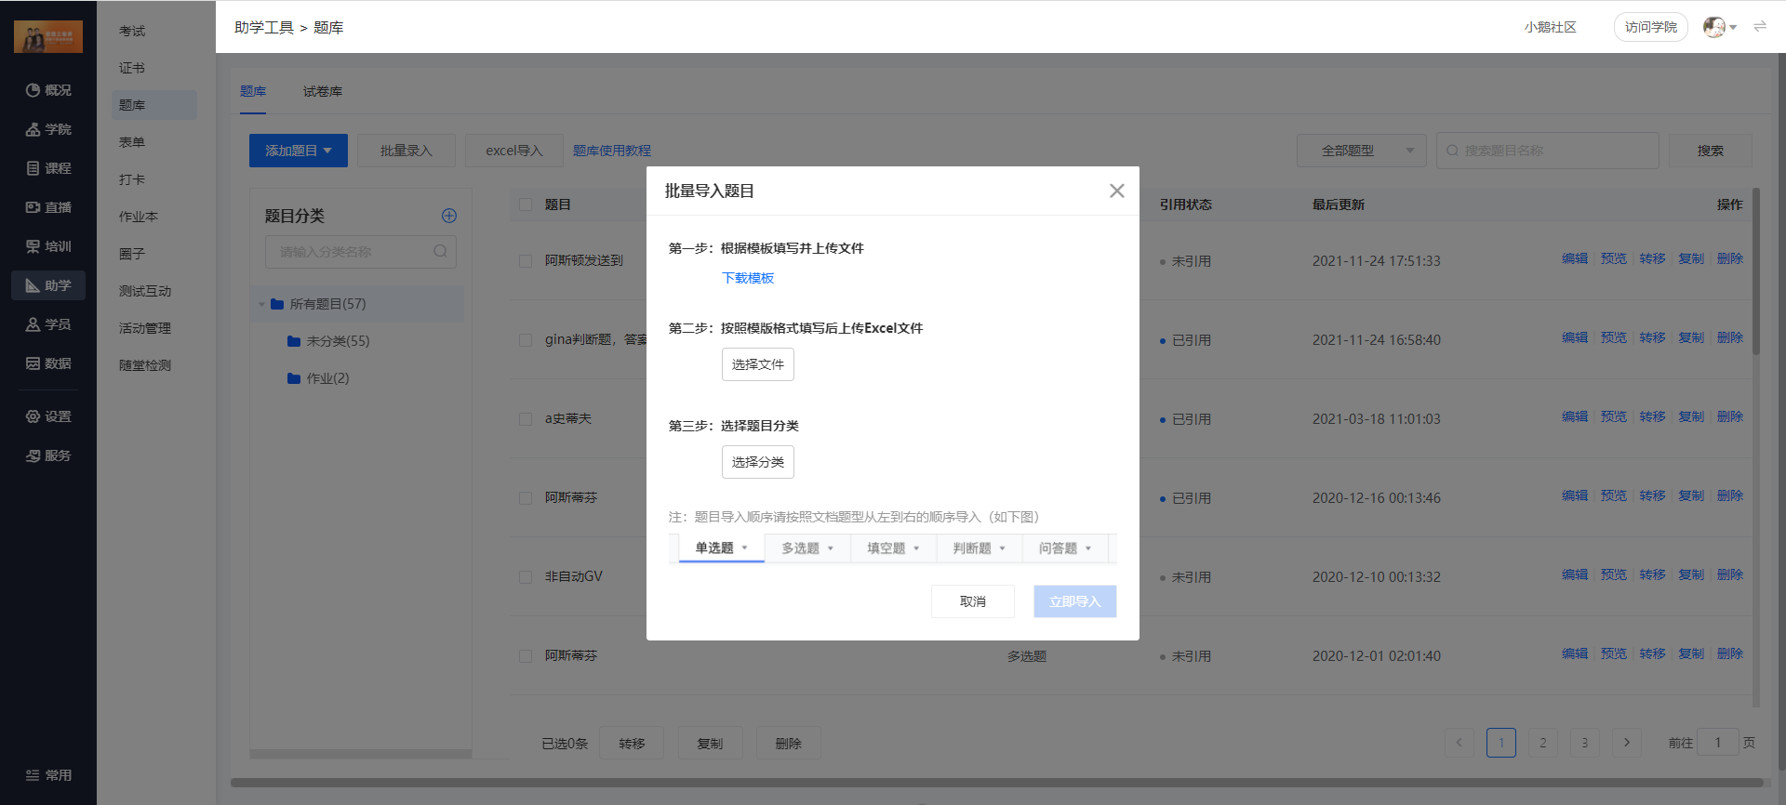Click the add category plus icon
1786x805 pixels.
point(448,216)
